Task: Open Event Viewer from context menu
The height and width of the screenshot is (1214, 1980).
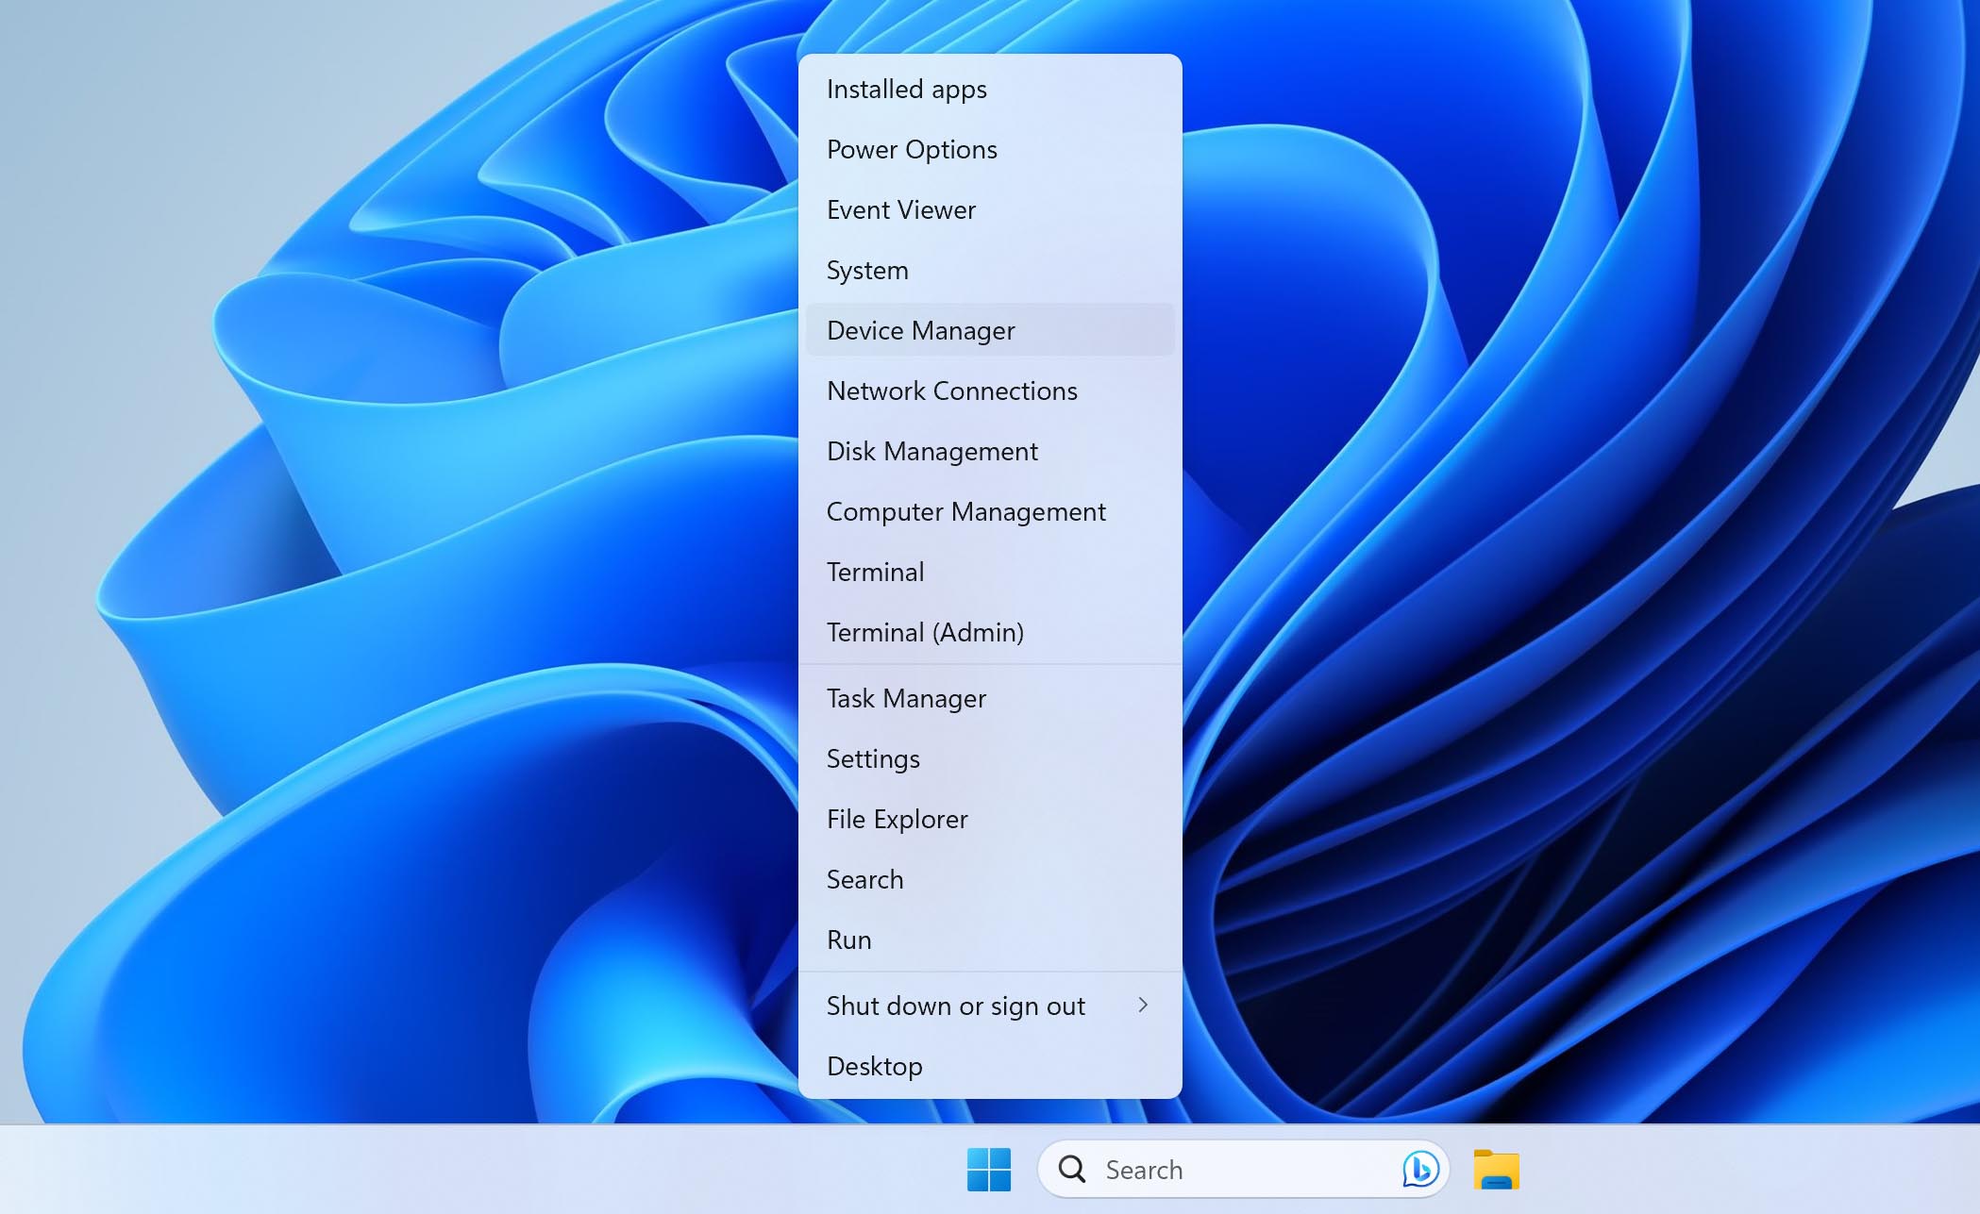Action: (x=901, y=208)
